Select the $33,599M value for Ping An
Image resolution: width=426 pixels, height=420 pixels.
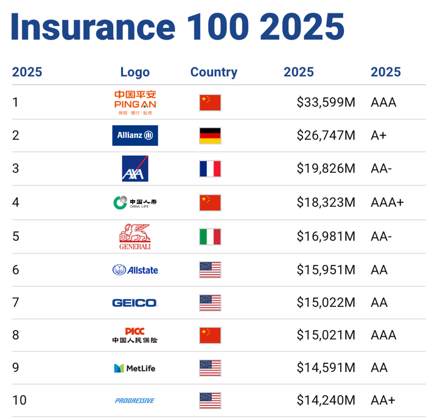coord(326,102)
